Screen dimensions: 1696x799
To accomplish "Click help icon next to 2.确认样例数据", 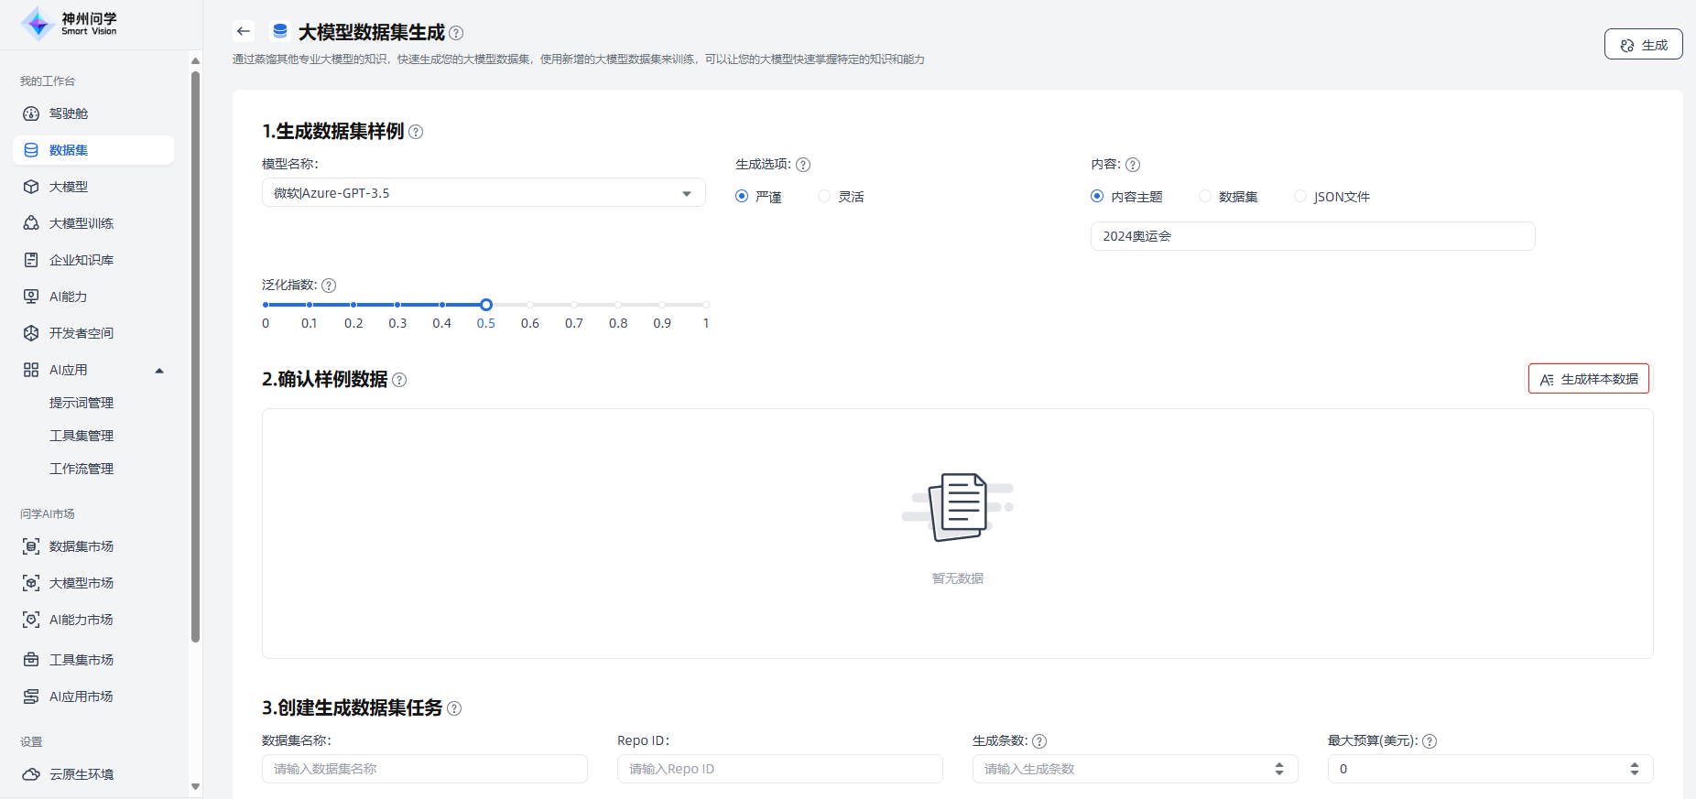I will (x=399, y=380).
